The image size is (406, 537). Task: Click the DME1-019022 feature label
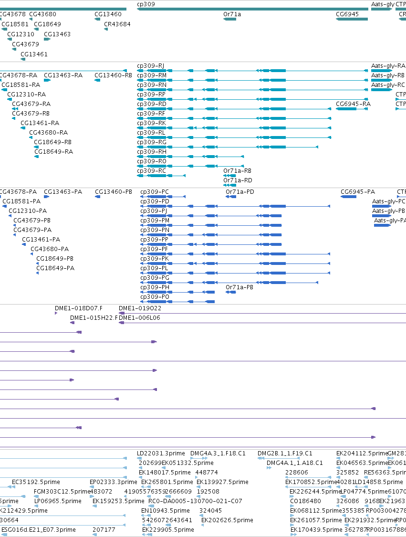click(140, 308)
